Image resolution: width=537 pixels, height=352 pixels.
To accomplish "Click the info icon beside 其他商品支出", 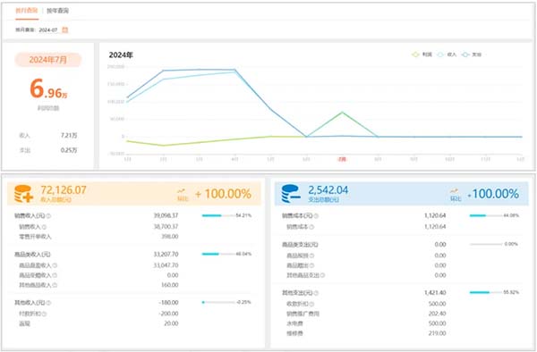I will [x=322, y=275].
